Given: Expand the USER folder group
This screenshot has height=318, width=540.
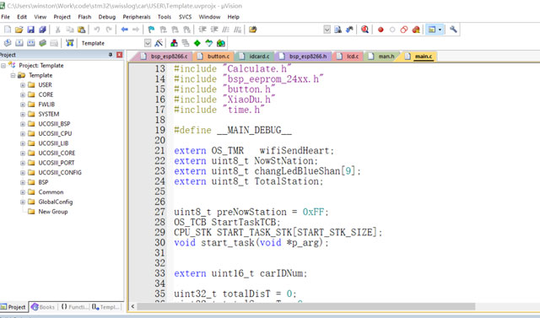Looking at the screenshot, I should coord(23,85).
